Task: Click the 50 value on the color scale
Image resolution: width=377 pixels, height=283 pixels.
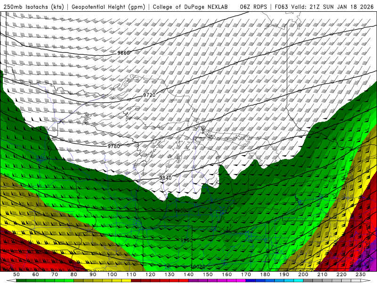Action: pos(16,275)
